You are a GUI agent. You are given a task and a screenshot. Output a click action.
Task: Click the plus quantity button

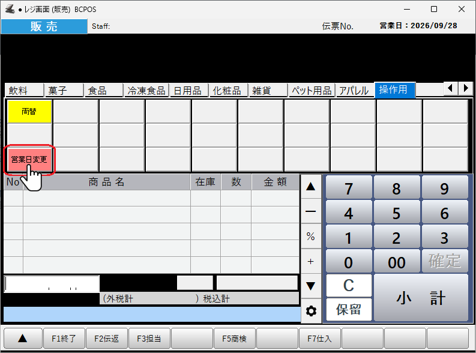coord(311,261)
